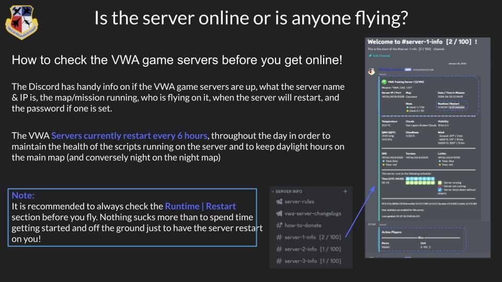Click the Temperature label in the embed
Screen dimensions: 502x282
pyautogui.click(x=389, y=122)
